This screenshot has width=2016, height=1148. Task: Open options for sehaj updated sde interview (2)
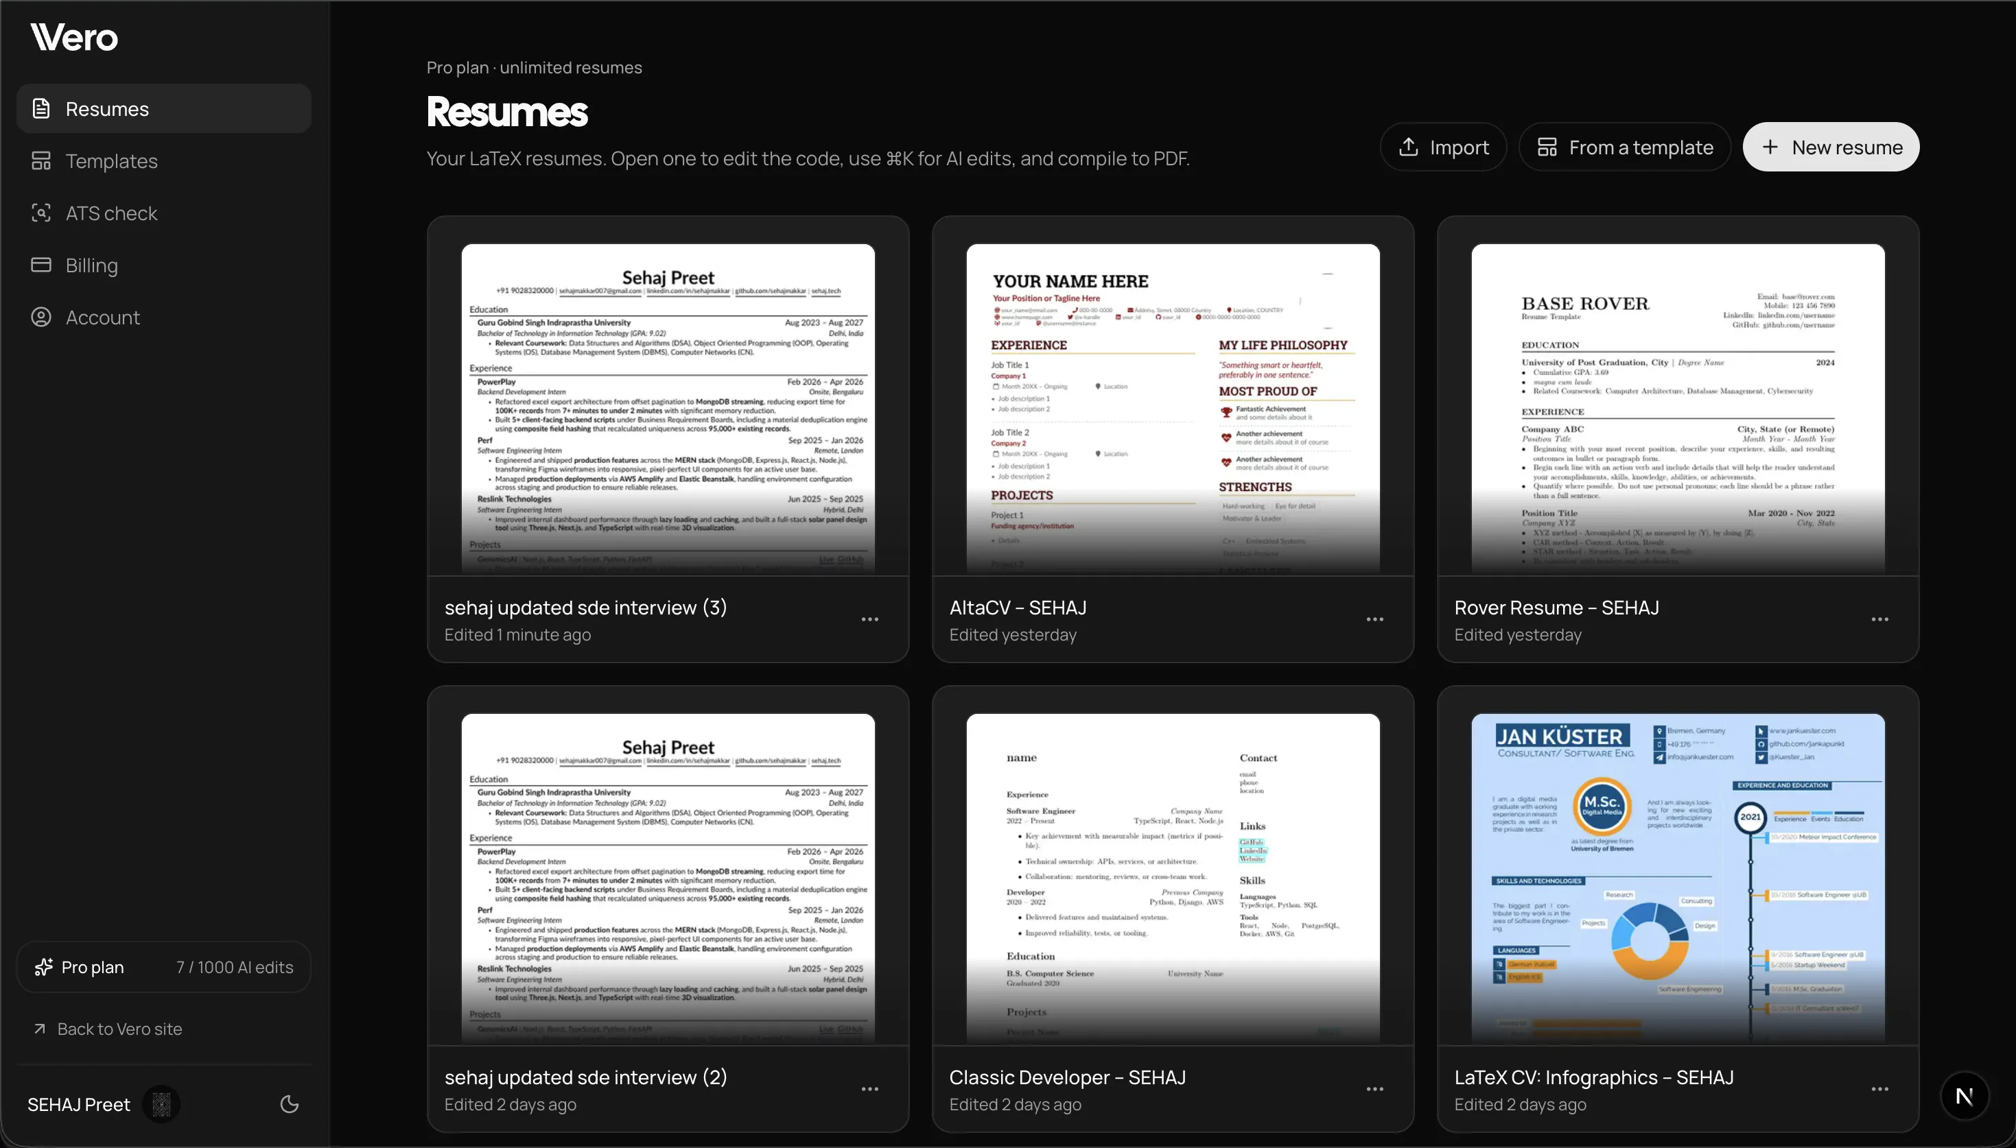click(x=870, y=1090)
